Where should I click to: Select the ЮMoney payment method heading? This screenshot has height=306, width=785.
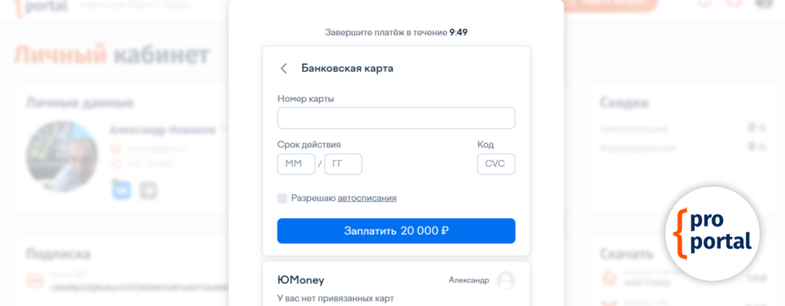pos(301,280)
